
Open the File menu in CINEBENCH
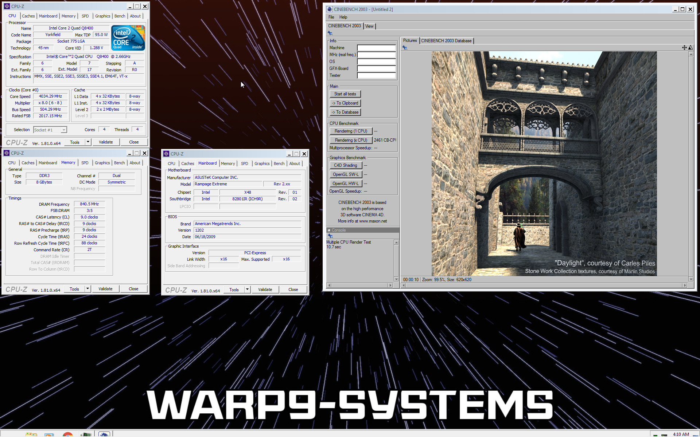click(x=331, y=17)
